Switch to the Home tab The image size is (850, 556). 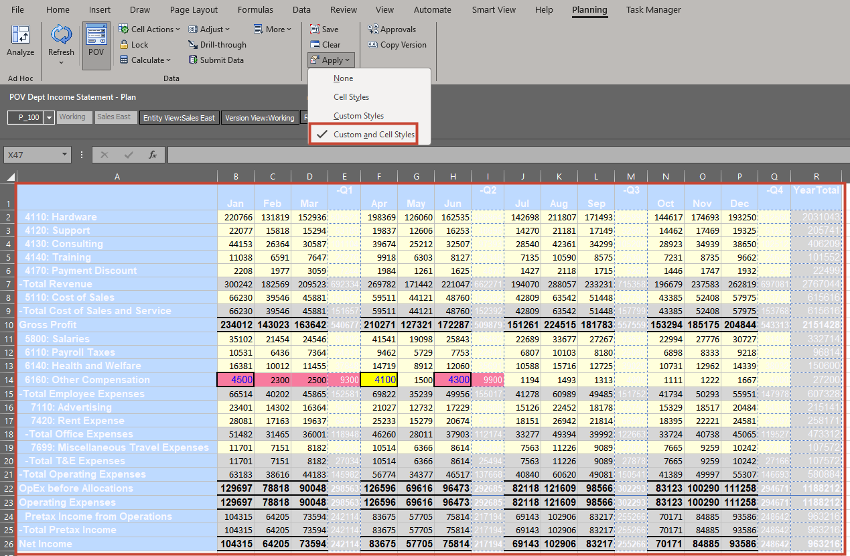coord(58,10)
